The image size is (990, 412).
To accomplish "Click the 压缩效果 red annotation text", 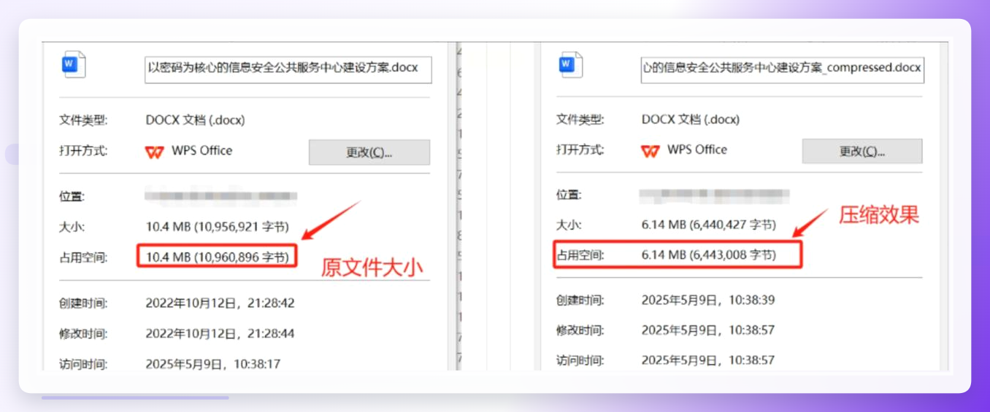I will click(878, 214).
